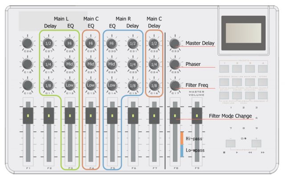Click the Main L Delay 1/4 knob C19
285x181 pixels.
click(x=49, y=64)
